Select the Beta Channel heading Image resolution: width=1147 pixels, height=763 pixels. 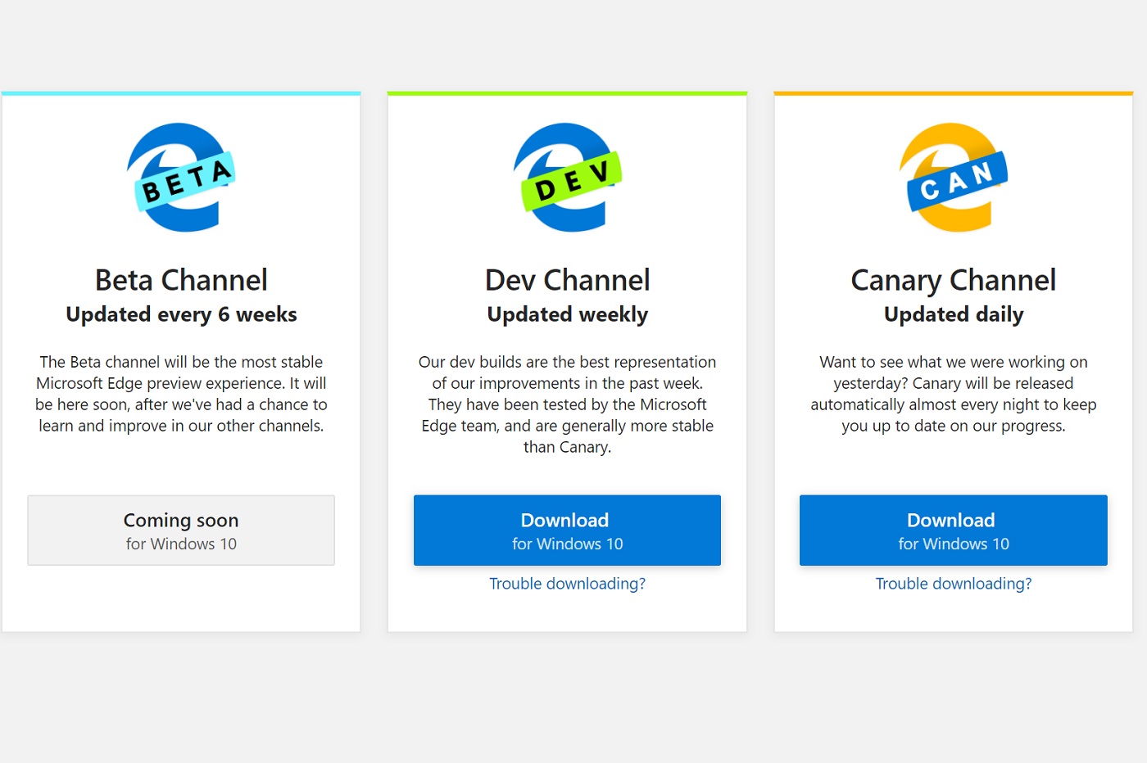(181, 280)
